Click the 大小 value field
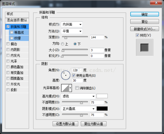 (97, 50)
